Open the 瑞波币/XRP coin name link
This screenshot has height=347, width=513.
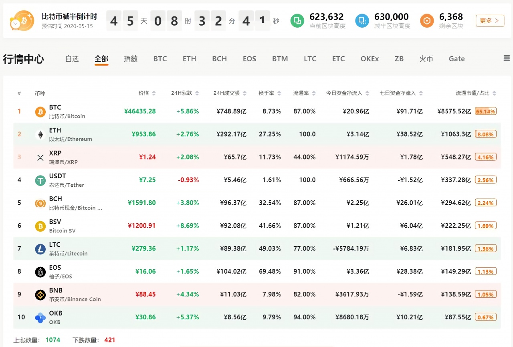point(63,162)
